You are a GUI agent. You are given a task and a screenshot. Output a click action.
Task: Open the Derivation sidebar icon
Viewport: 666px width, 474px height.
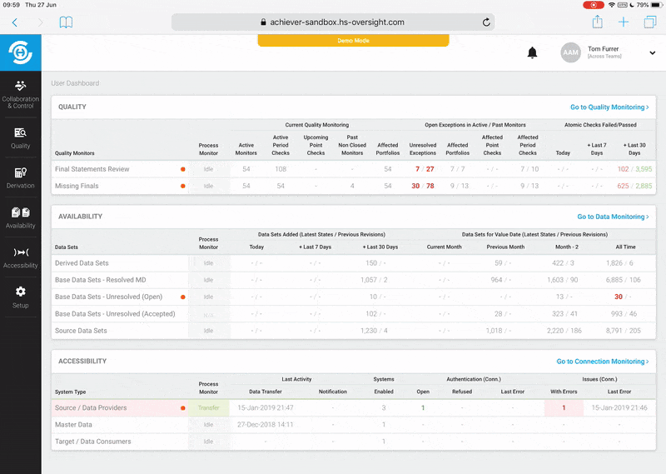click(x=20, y=177)
